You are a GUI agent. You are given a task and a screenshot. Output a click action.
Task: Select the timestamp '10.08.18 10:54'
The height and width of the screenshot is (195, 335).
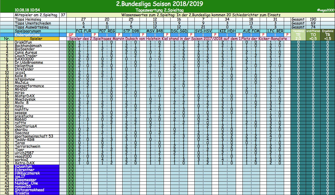tap(27, 10)
